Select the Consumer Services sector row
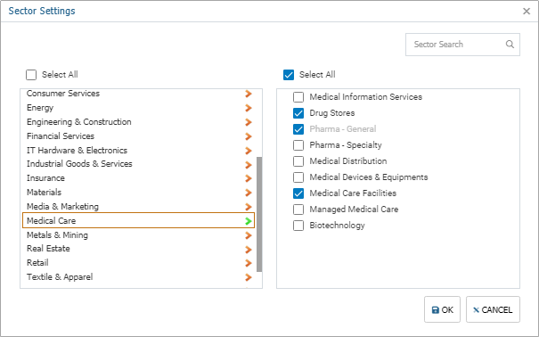This screenshot has height=337, width=539. [x=138, y=94]
